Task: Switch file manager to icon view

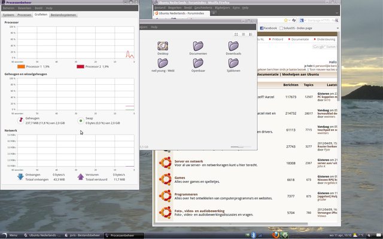Action: 236,35
